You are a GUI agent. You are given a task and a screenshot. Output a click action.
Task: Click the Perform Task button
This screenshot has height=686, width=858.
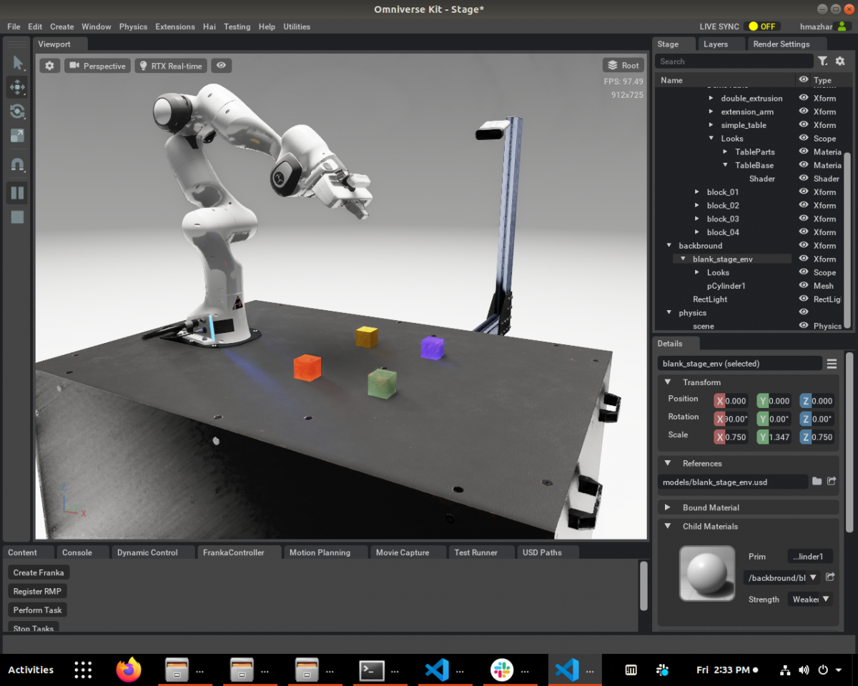(x=37, y=610)
